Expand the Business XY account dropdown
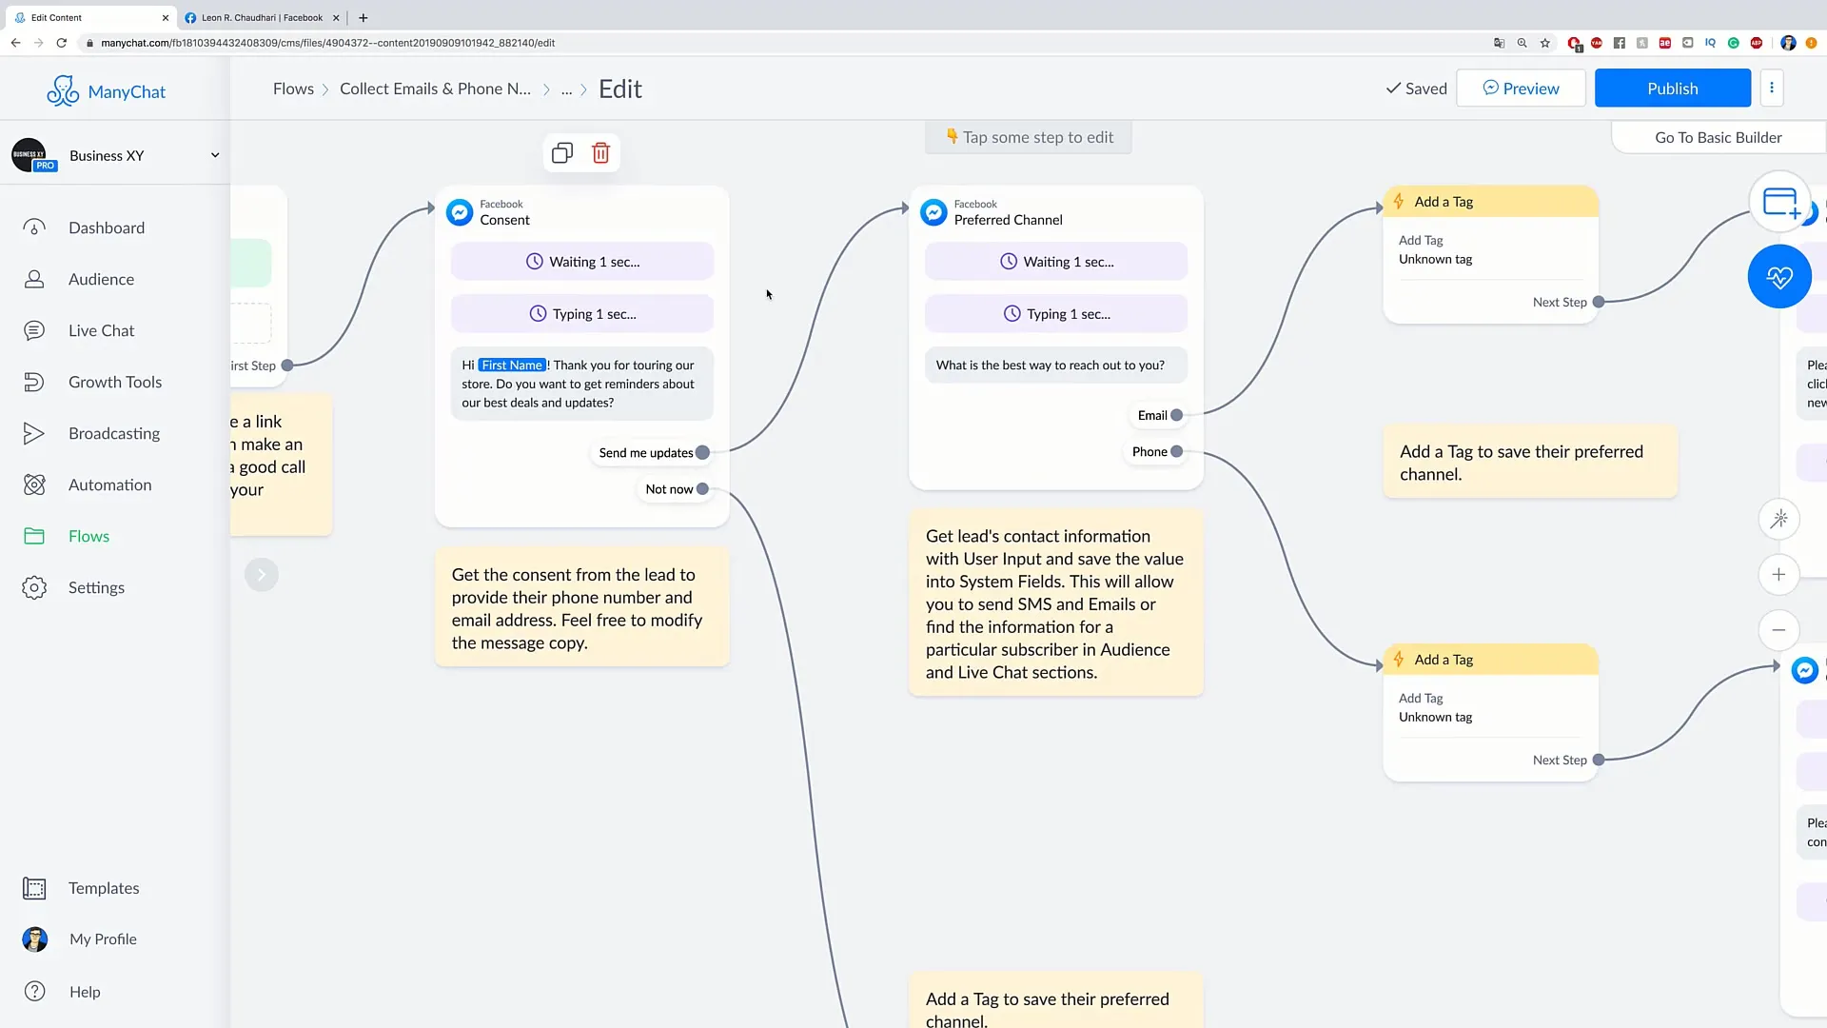This screenshot has width=1827, height=1028. [215, 155]
